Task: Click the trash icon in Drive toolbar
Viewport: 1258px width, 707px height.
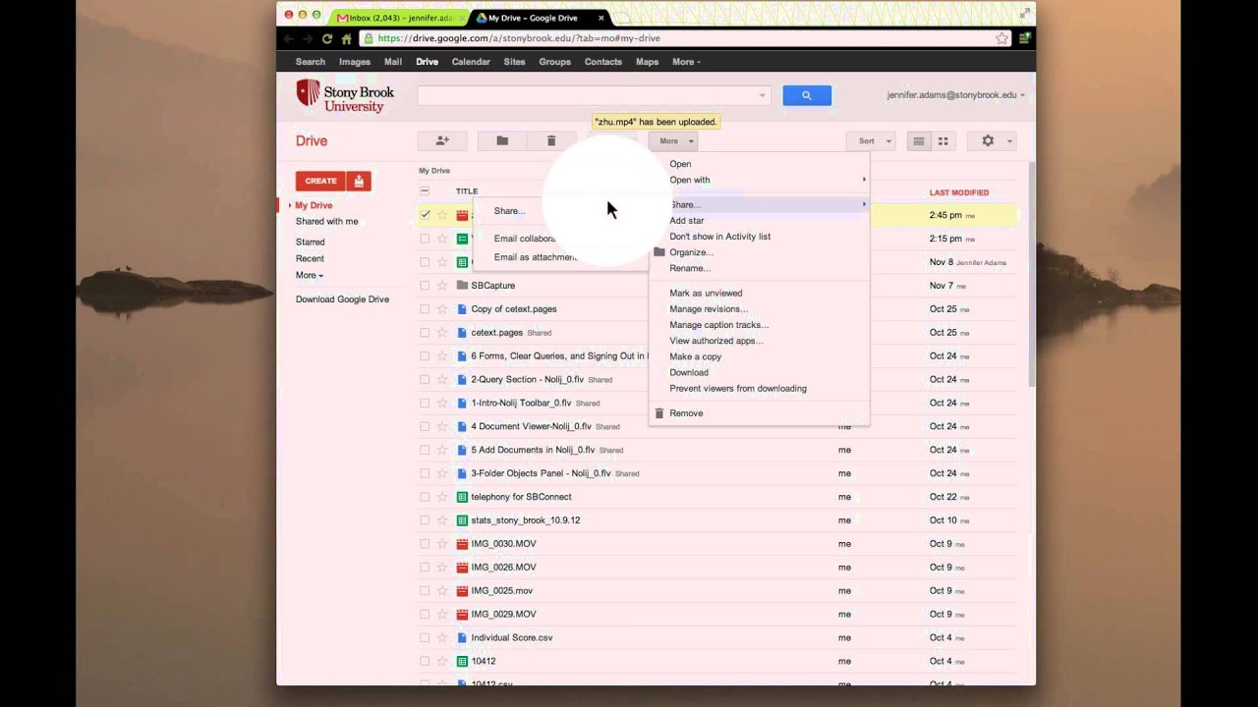Action: click(x=551, y=140)
